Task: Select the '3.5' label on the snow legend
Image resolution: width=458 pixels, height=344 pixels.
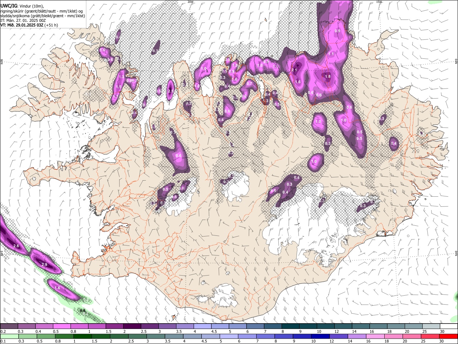Action: click(179, 331)
